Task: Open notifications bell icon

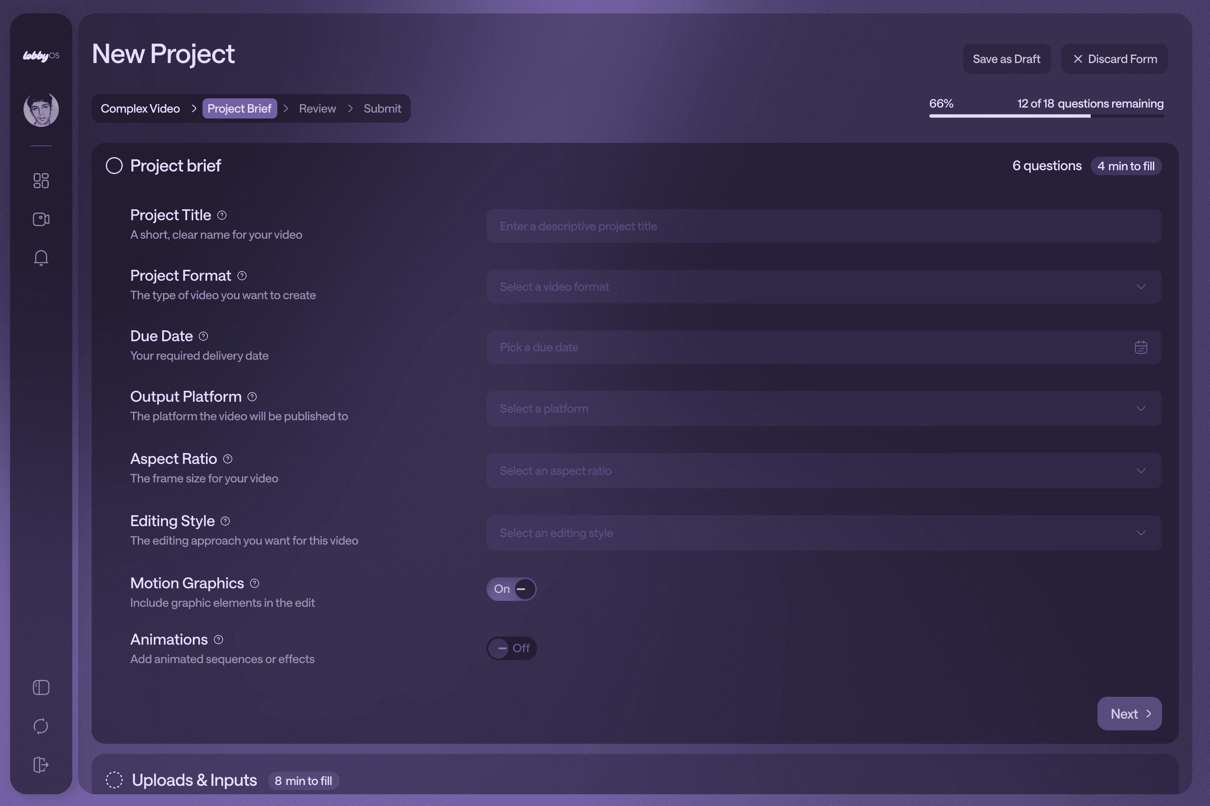Action: (x=41, y=258)
